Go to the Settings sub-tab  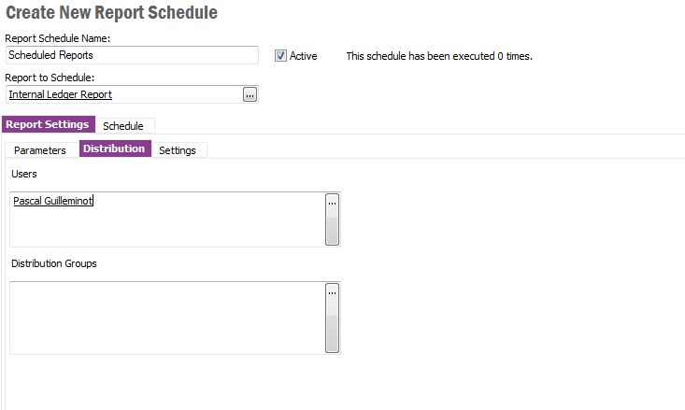coord(178,150)
